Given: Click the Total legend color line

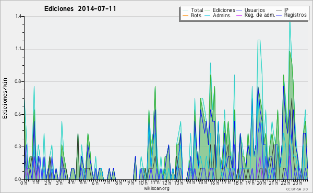Looking at the screenshot, I should 186,10.
